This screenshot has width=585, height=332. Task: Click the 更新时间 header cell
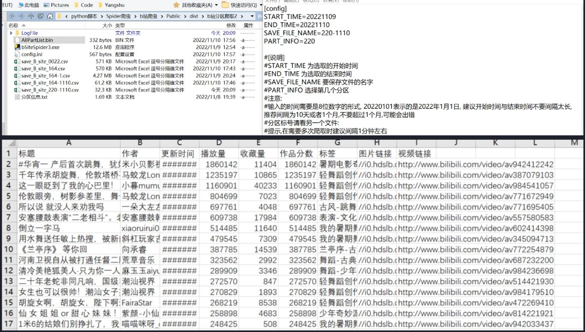pyautogui.click(x=179, y=153)
